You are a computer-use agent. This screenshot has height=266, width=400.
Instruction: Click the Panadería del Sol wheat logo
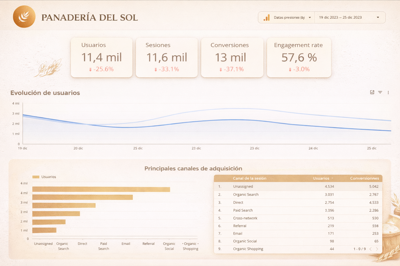[x=24, y=17]
